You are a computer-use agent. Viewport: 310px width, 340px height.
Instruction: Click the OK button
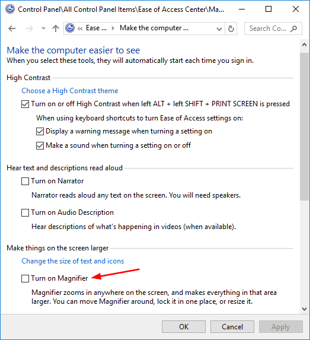pyautogui.click(x=184, y=326)
